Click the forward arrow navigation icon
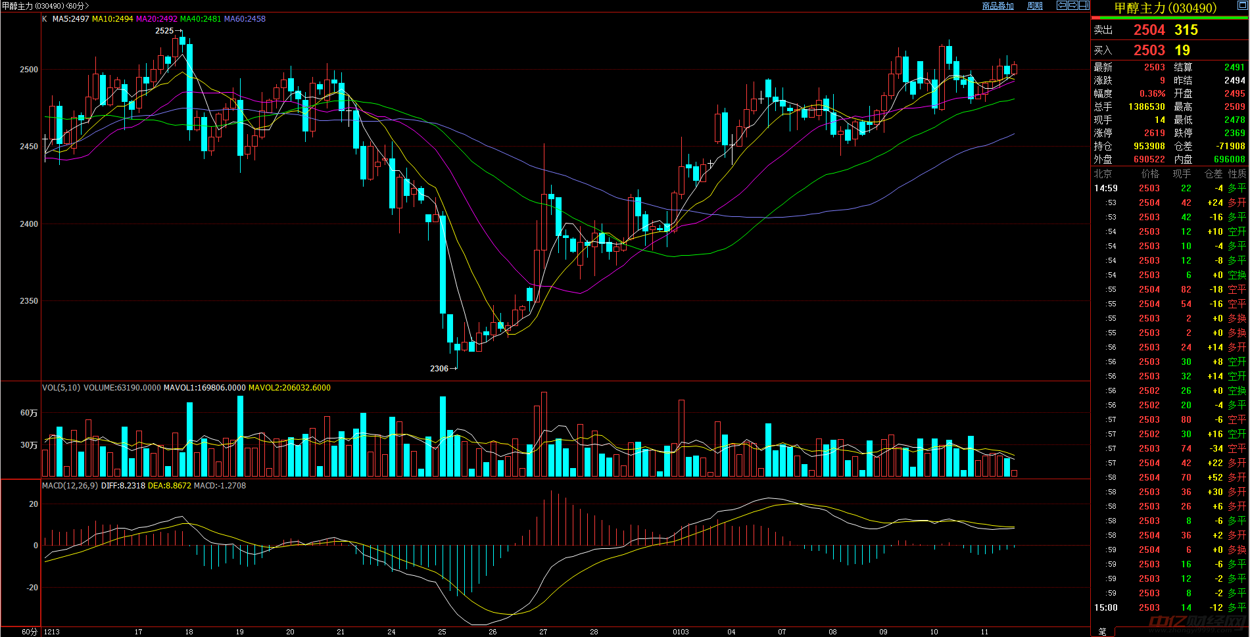The height and width of the screenshot is (637, 1250). 1072,5
